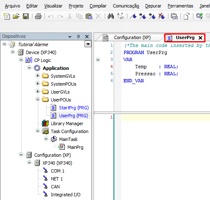Collapse the UserPOUs folder
The height and width of the screenshot is (200, 210).
tap(37, 99)
